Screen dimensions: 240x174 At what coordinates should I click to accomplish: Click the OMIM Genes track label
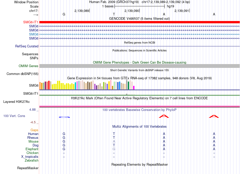click(28, 66)
